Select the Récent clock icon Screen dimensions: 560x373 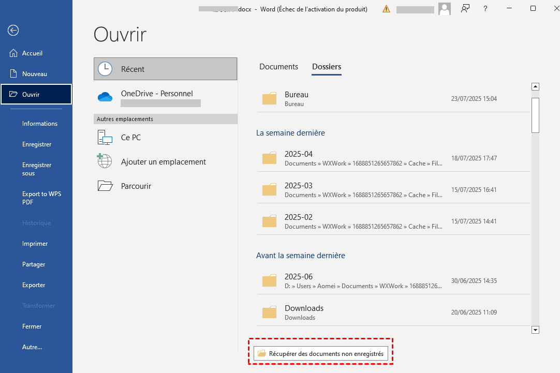[x=105, y=69]
